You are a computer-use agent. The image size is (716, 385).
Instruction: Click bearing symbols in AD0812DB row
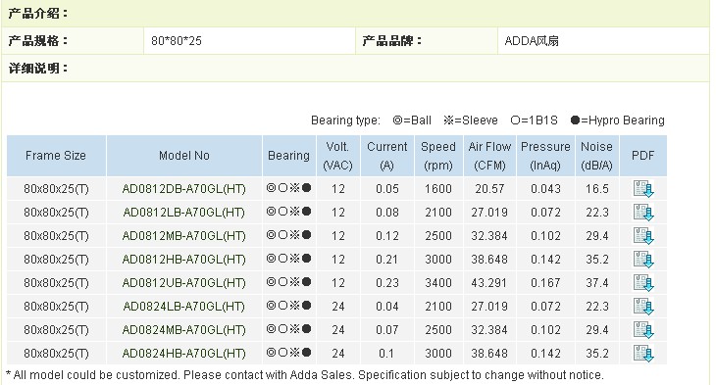pyautogui.click(x=288, y=187)
